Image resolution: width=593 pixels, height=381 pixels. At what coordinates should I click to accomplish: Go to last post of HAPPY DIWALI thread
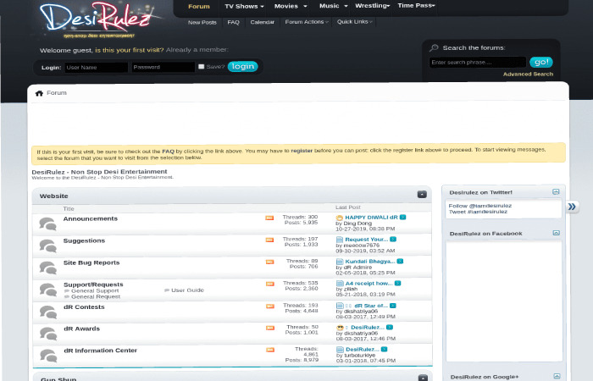[x=402, y=218]
